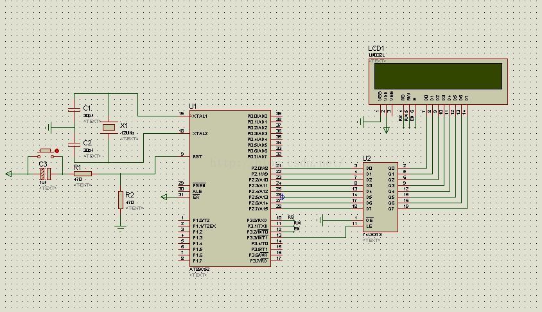This screenshot has height=312, width=542.
Task: Click the D0 input label on U2
Action: [369, 169]
